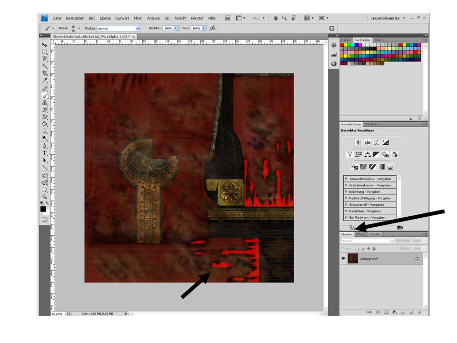Hide the Hintergrund layer
This screenshot has height=343, width=457.
point(343,258)
